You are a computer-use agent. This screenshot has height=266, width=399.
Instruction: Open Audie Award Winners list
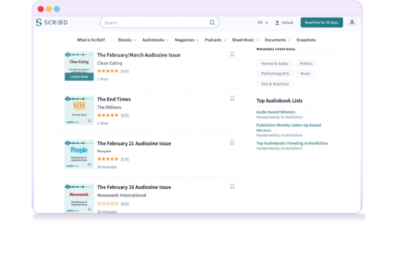point(276,112)
